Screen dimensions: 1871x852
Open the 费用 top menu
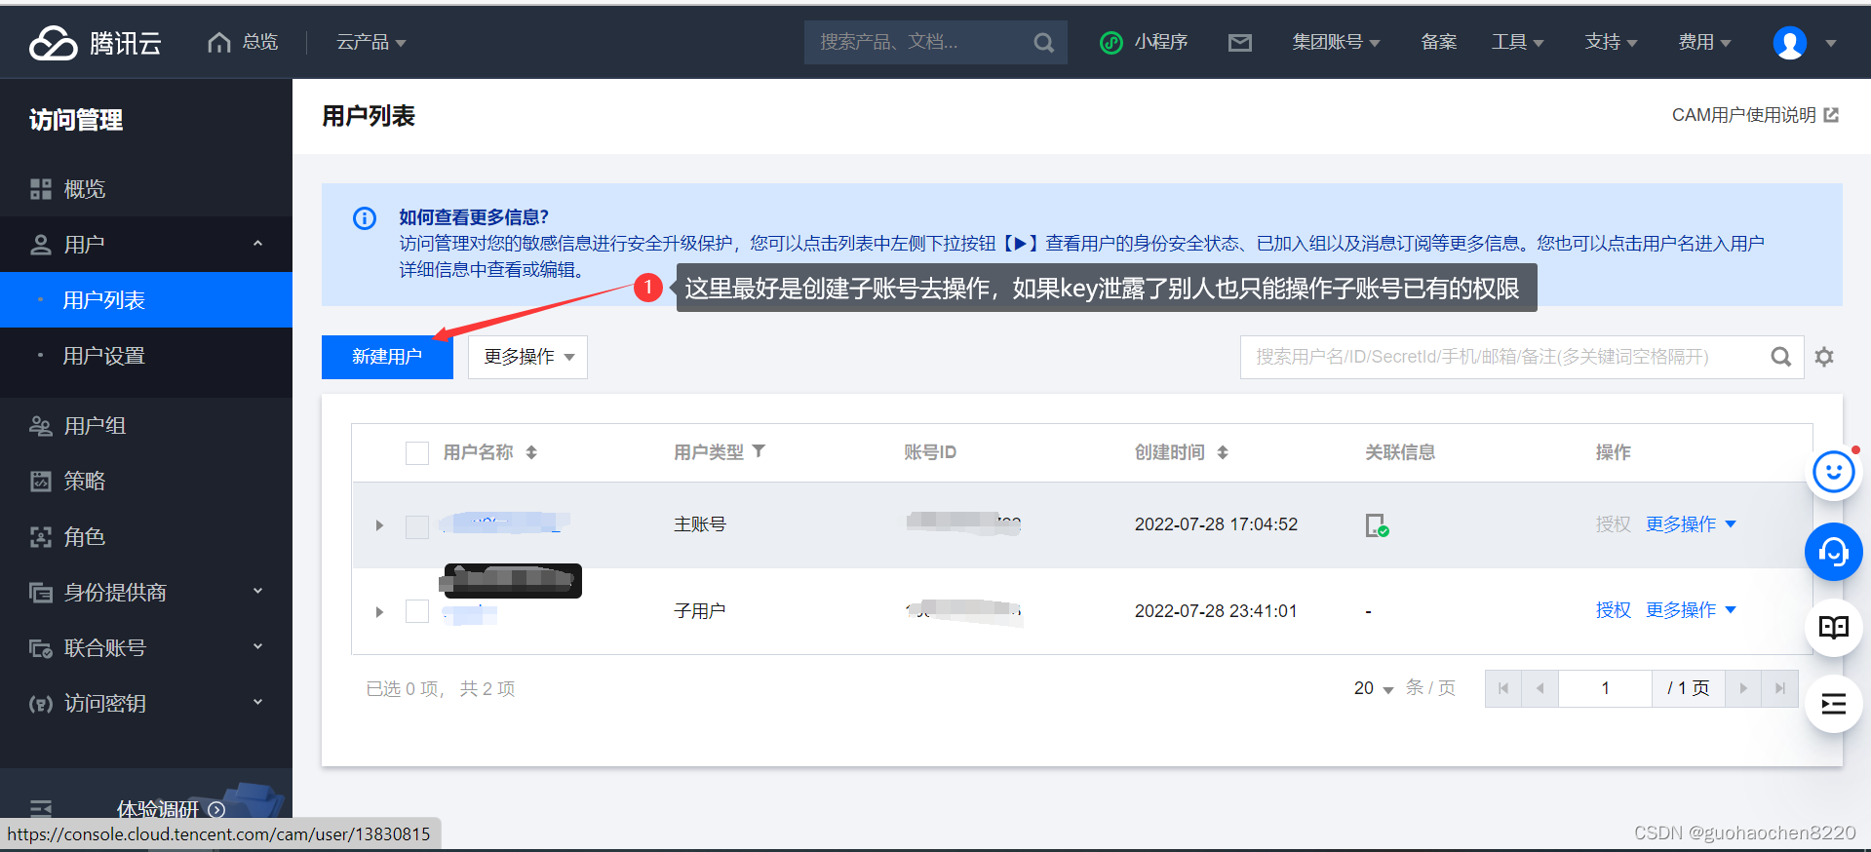pyautogui.click(x=1704, y=42)
